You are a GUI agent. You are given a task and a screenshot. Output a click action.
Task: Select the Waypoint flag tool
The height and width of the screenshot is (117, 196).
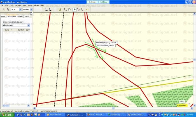click(74, 9)
